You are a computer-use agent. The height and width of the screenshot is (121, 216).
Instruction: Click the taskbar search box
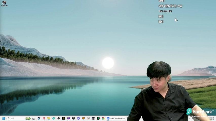19,118
